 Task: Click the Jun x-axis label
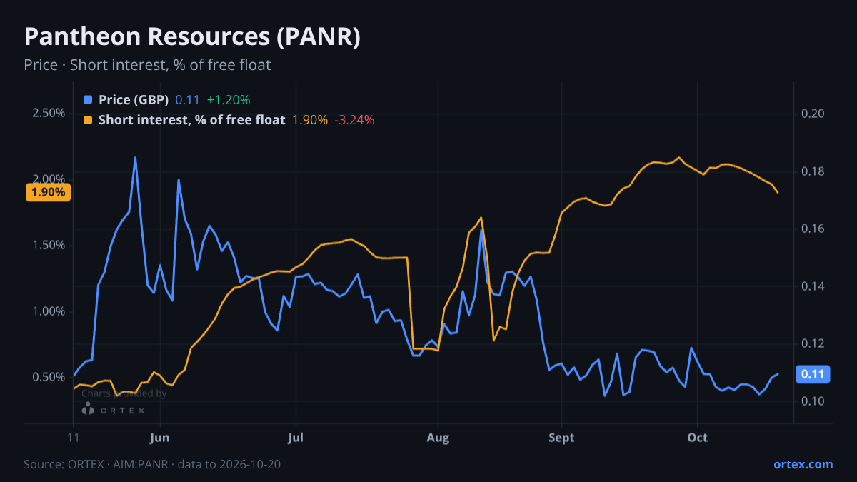(160, 437)
